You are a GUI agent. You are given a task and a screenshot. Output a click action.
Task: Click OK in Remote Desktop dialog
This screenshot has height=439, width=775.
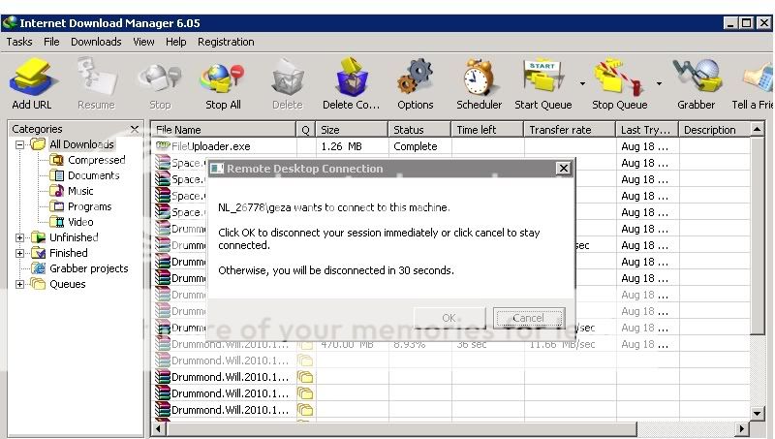449,318
